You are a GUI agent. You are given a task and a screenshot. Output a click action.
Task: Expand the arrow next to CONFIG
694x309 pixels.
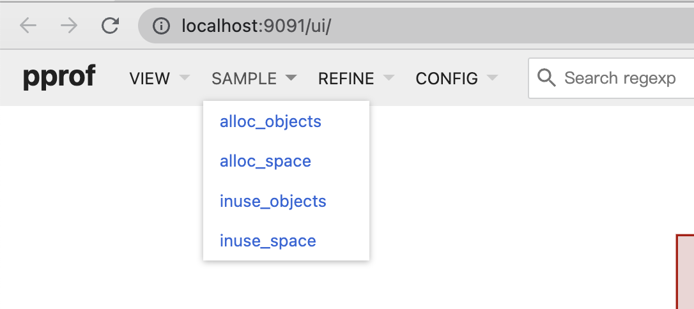pyautogui.click(x=491, y=78)
